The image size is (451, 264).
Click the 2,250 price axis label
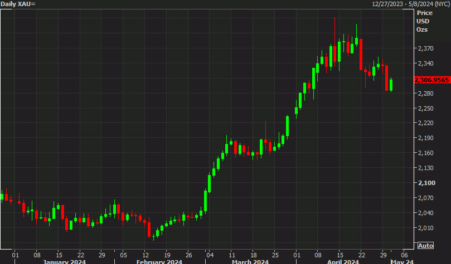coord(425,108)
